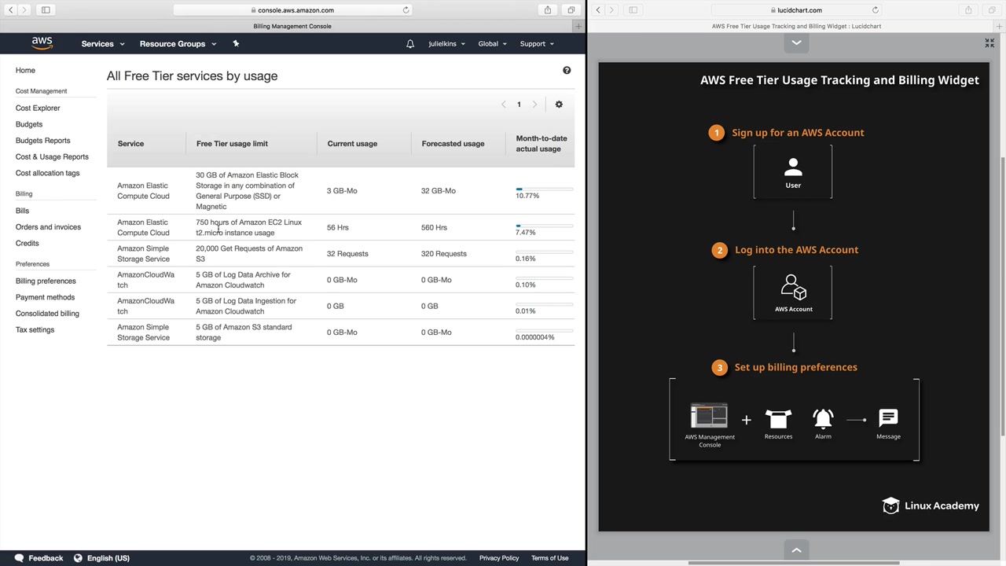Open Home in the billing sidebar
Image resolution: width=1006 pixels, height=566 pixels.
tap(25, 71)
